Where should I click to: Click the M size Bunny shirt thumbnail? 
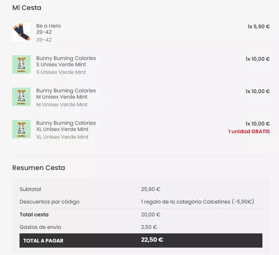click(21, 97)
